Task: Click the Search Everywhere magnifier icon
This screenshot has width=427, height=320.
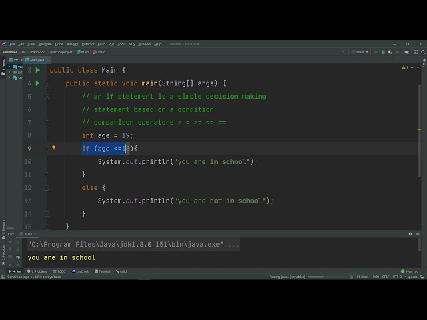Action: pos(423,52)
